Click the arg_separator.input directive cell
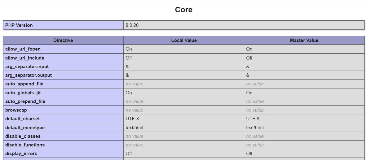The image size is (370, 160). tap(27, 67)
